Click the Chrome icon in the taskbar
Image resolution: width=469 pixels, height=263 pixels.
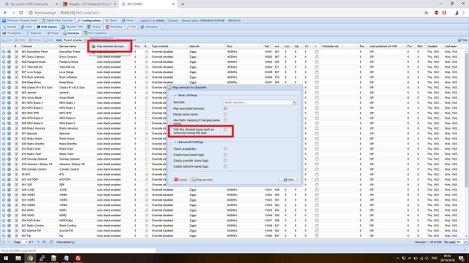(30, 258)
